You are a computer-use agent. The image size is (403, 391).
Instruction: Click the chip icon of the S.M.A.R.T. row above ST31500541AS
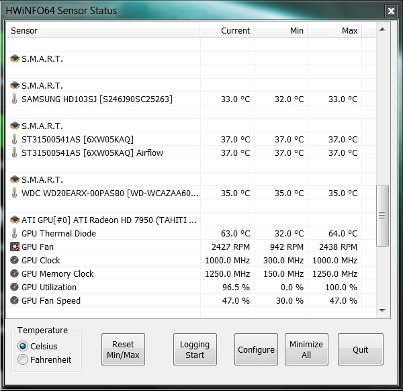(15, 126)
